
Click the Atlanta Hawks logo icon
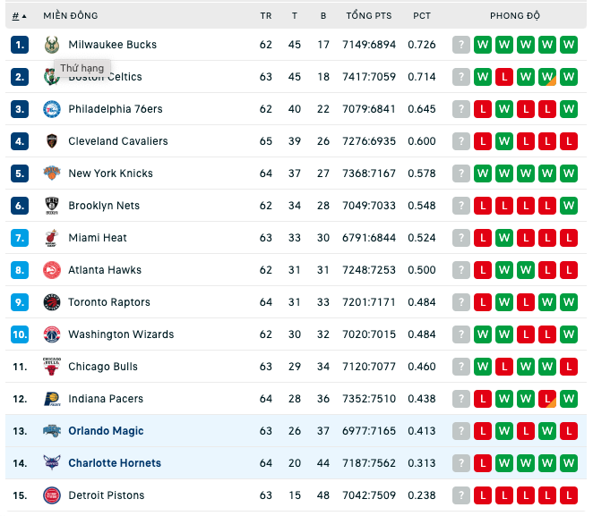tap(52, 270)
